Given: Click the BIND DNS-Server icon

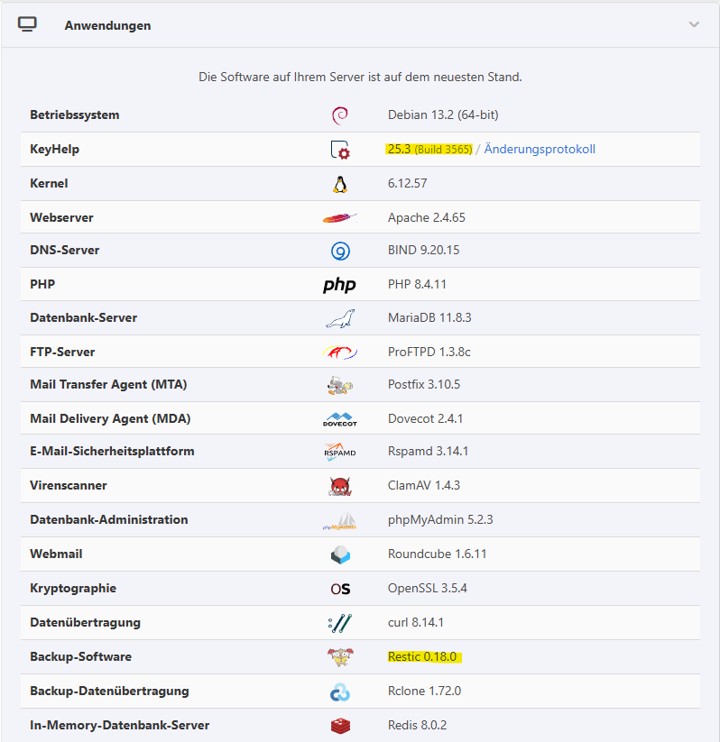Looking at the screenshot, I should coord(339,251).
